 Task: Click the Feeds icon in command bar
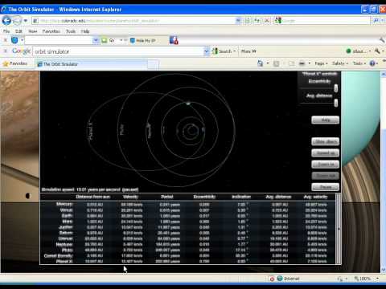coord(276,63)
